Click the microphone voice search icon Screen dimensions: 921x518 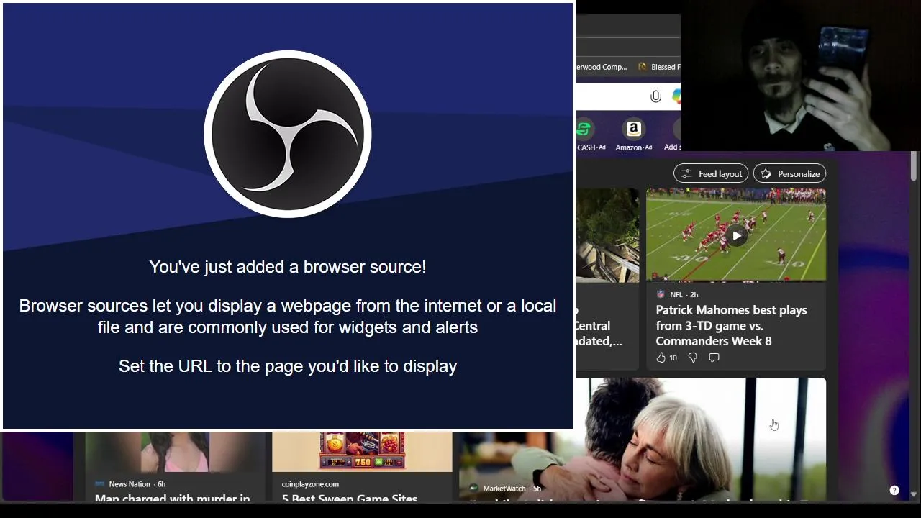655,96
